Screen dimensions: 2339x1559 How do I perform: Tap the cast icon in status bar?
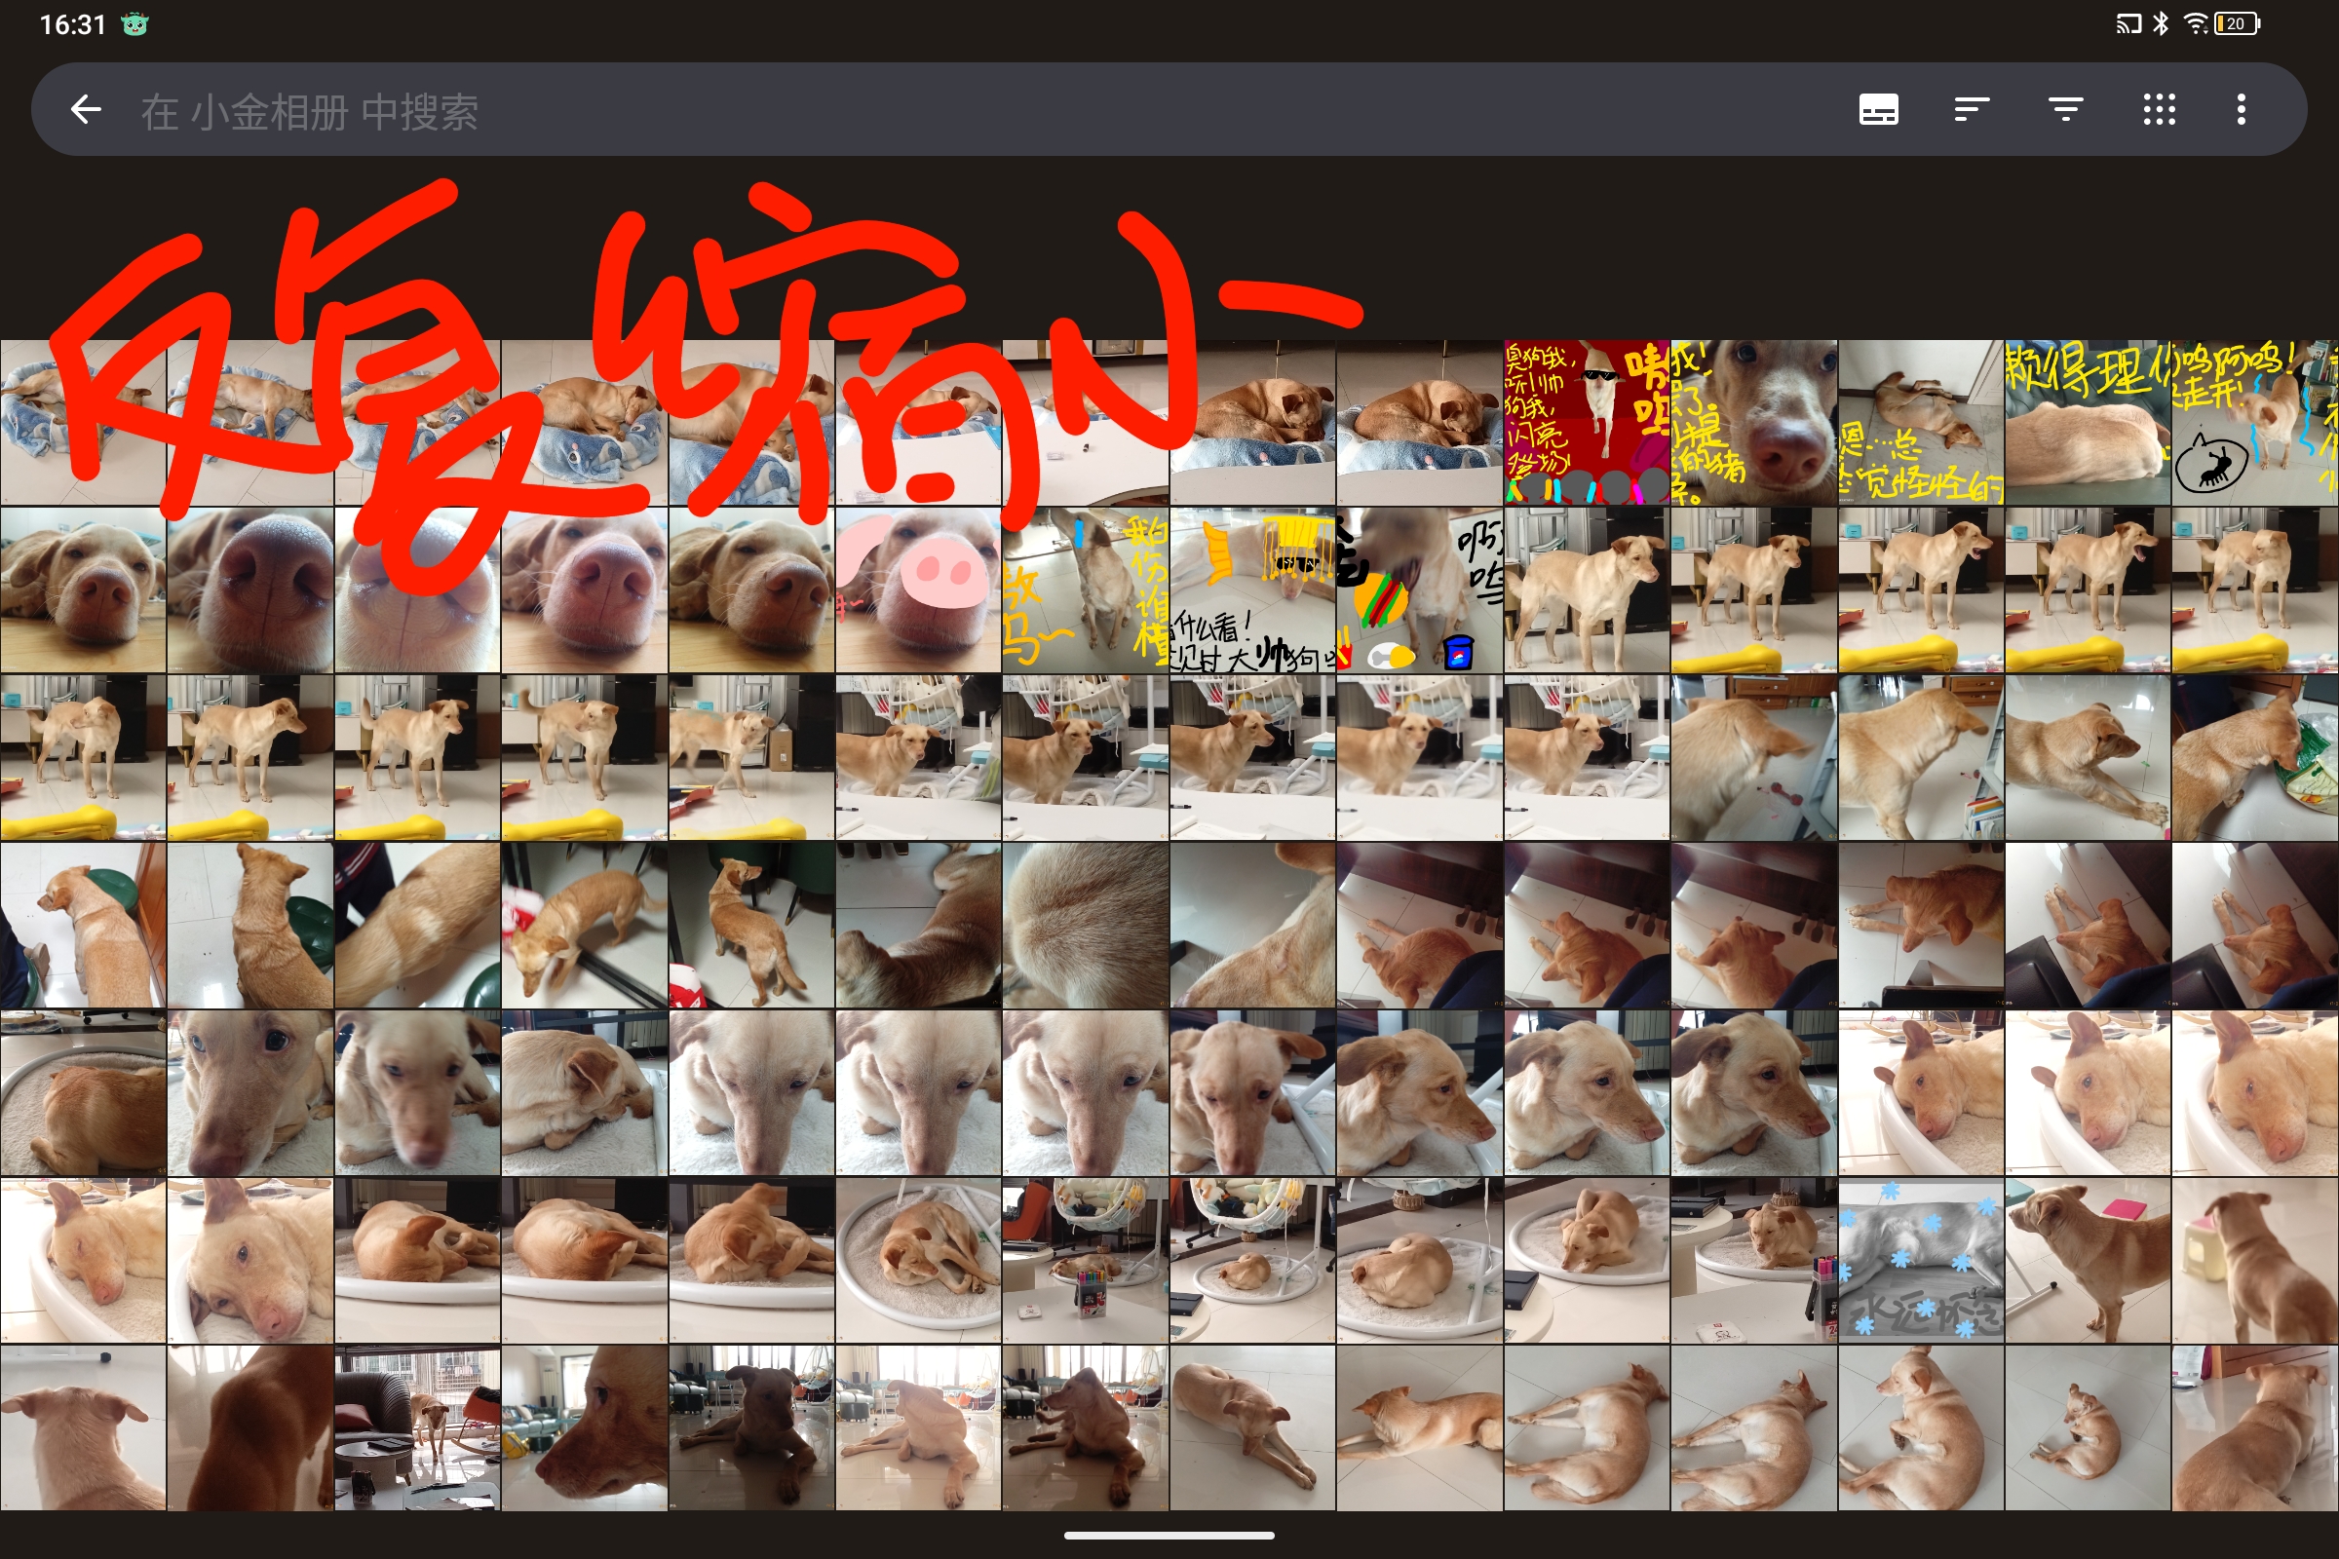coord(2129,23)
